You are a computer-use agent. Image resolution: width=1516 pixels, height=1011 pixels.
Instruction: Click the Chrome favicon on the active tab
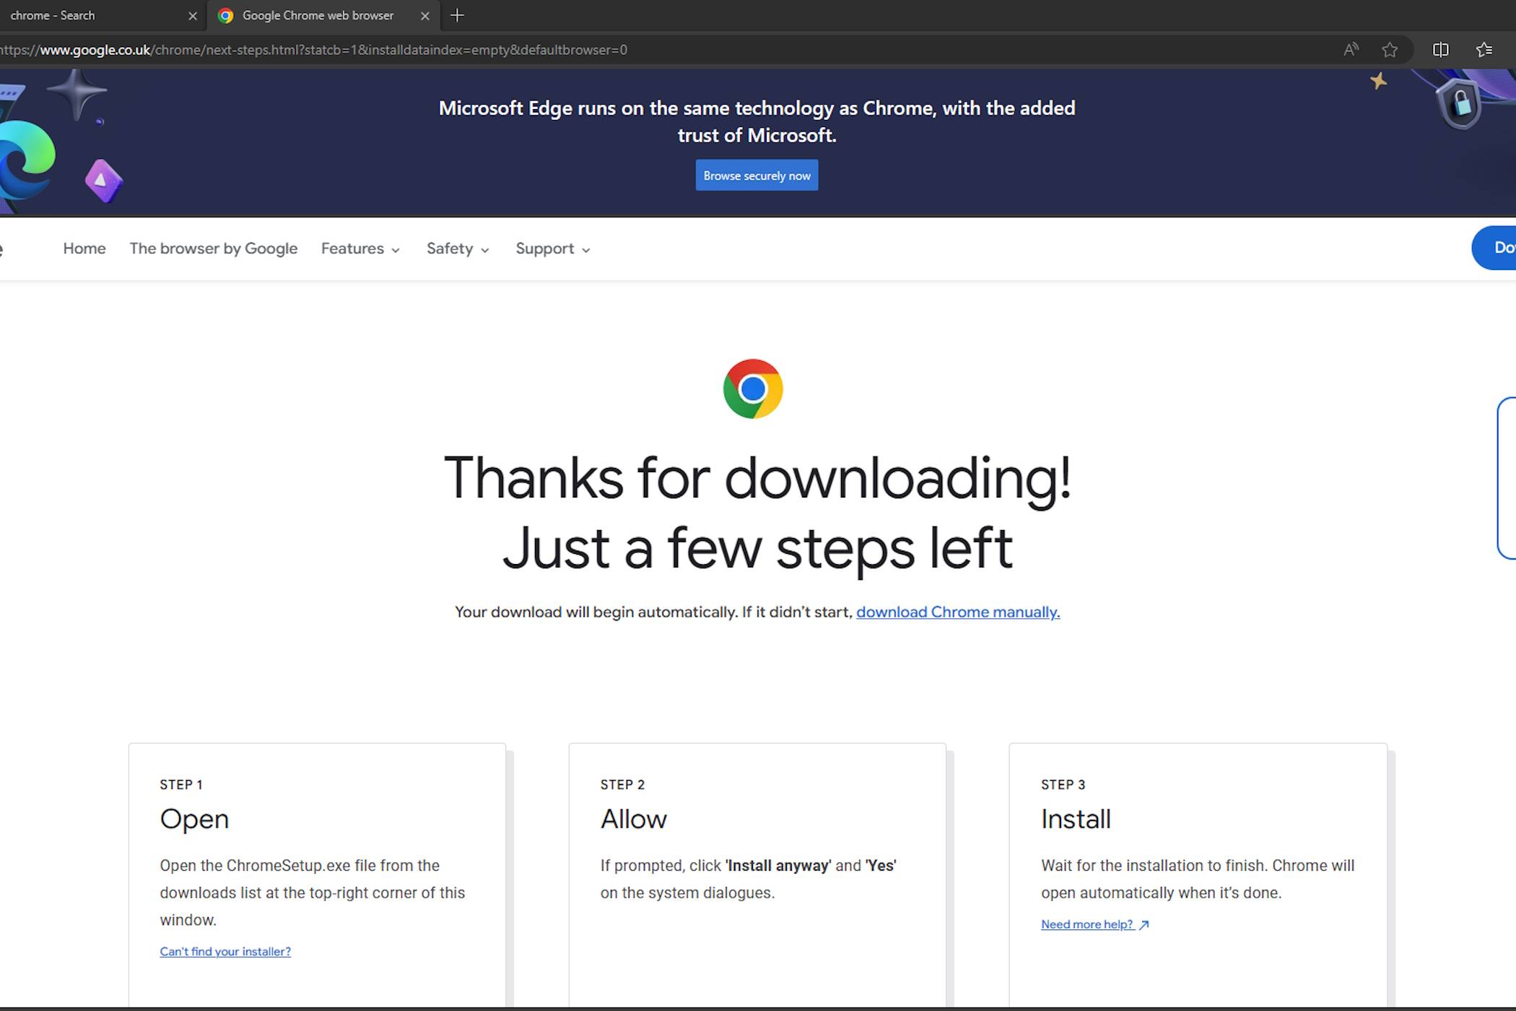[x=225, y=15]
